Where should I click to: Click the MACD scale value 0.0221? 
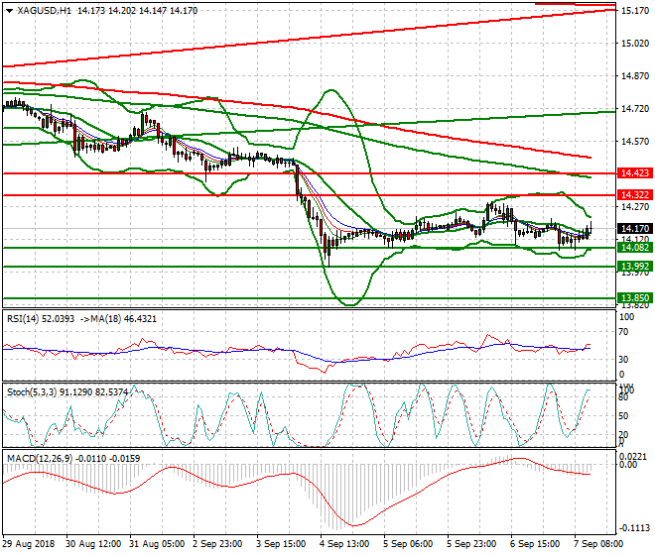pos(633,457)
